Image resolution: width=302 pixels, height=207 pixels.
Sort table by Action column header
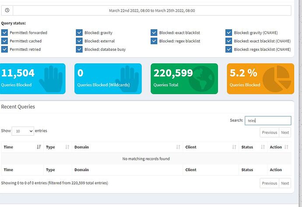pos(278,147)
